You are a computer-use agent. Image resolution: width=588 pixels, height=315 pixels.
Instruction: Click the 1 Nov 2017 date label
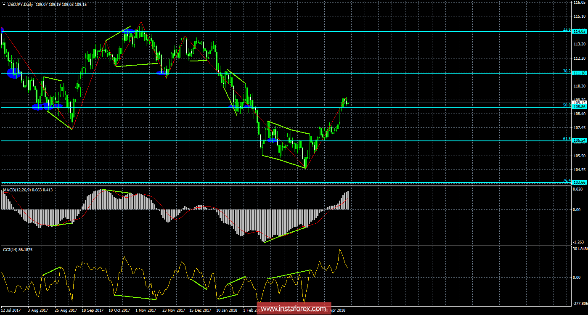pos(146,310)
